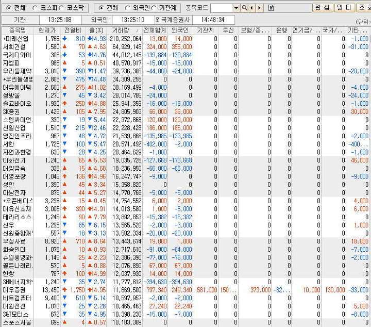Click the 멀티 button
371x327 pixels.
tap(344, 8)
